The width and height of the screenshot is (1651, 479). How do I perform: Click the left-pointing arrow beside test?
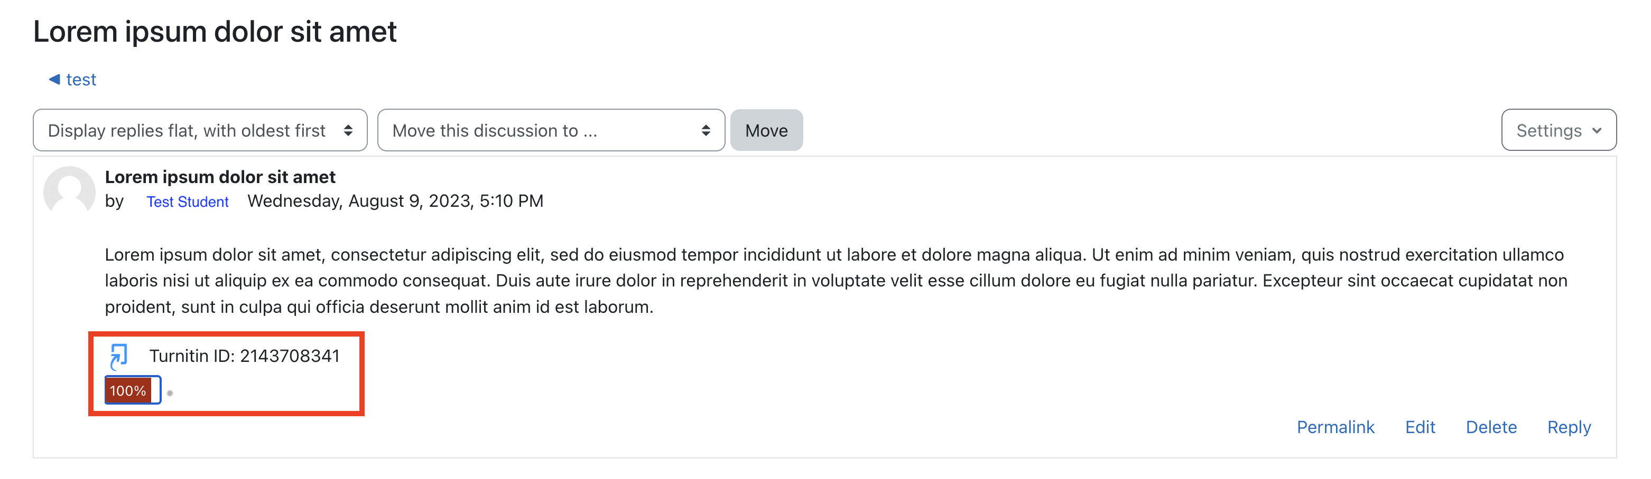tap(54, 79)
